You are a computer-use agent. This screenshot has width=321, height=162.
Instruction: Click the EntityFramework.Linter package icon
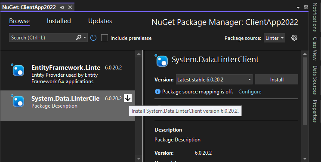pyautogui.click(x=18, y=70)
